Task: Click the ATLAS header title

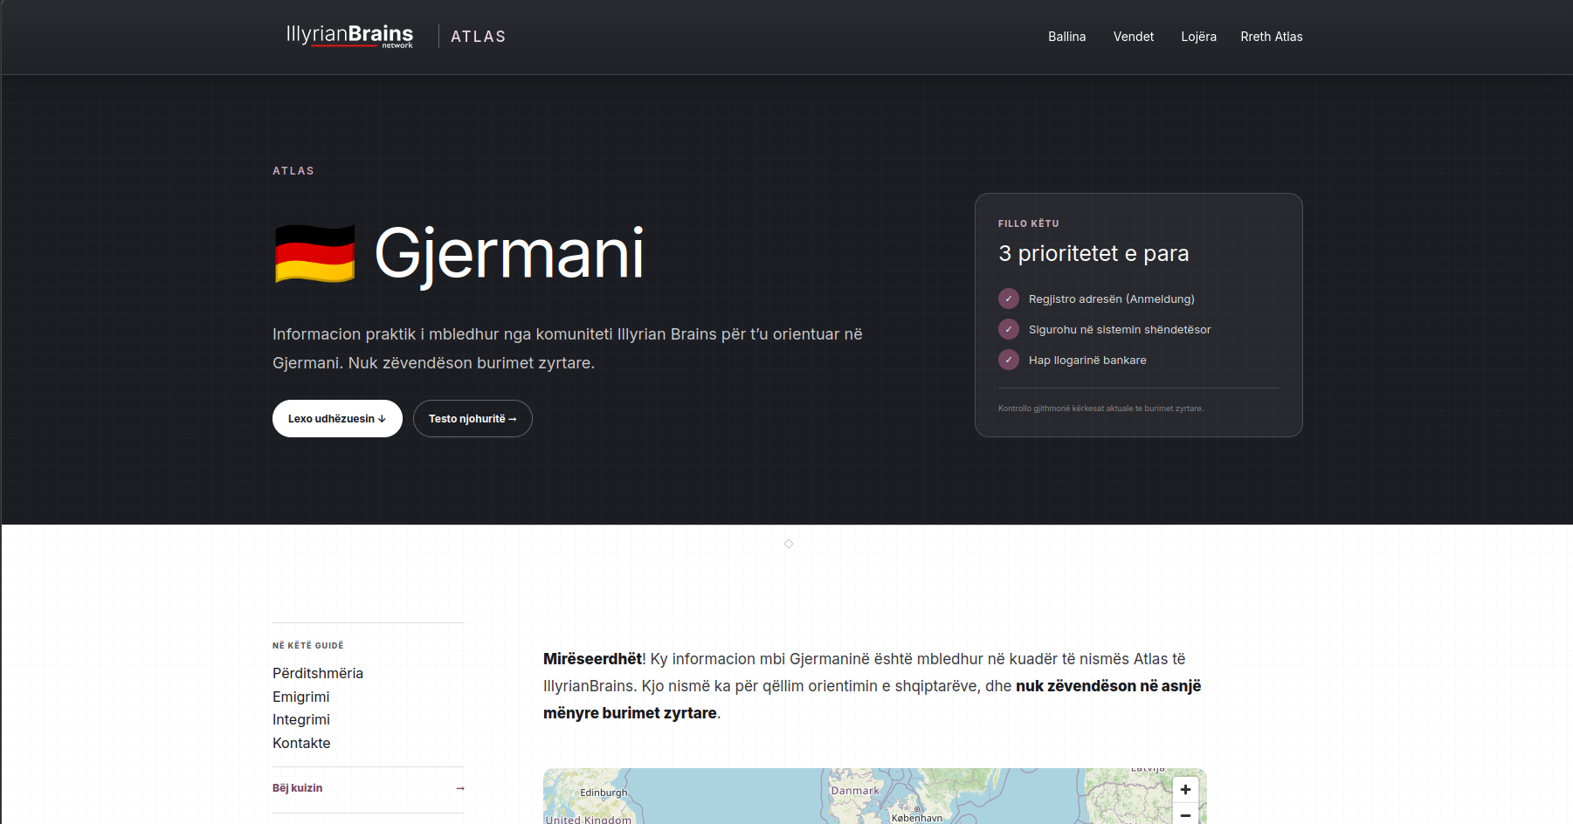Action: tap(478, 37)
